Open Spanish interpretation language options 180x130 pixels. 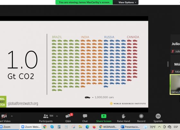[158, 118]
